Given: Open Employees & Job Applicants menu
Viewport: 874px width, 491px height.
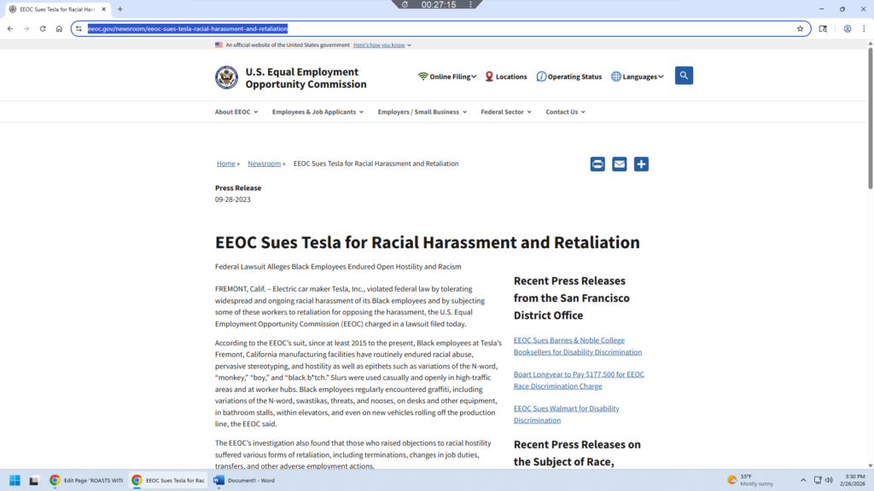Looking at the screenshot, I should 318,112.
